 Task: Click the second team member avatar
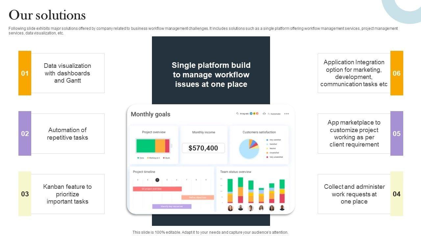240,208
